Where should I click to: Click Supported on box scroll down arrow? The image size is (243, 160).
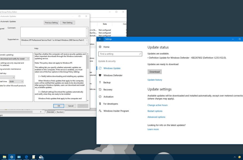click(x=87, y=44)
